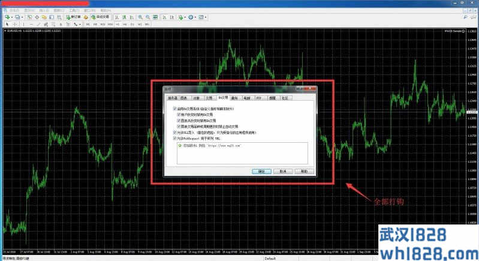
Task: Toggle chart auto scroll icon
Action: click(x=164, y=17)
